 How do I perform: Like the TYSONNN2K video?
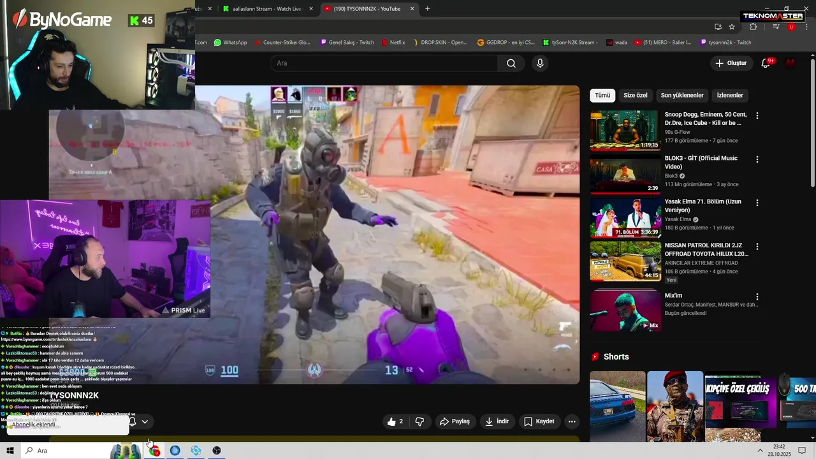tap(395, 421)
